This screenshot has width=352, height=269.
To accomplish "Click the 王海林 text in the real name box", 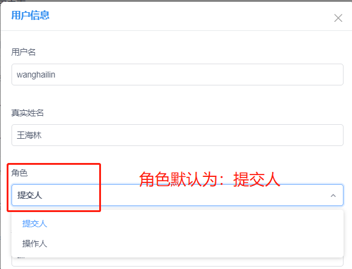I will click(29, 135).
